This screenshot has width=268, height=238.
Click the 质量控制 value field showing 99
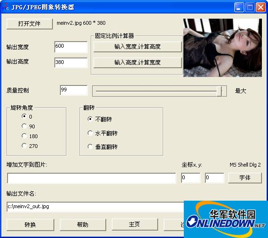point(74,90)
